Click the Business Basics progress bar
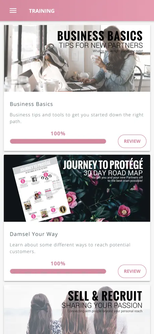Viewport: 154px width, 334px height. pyautogui.click(x=58, y=141)
